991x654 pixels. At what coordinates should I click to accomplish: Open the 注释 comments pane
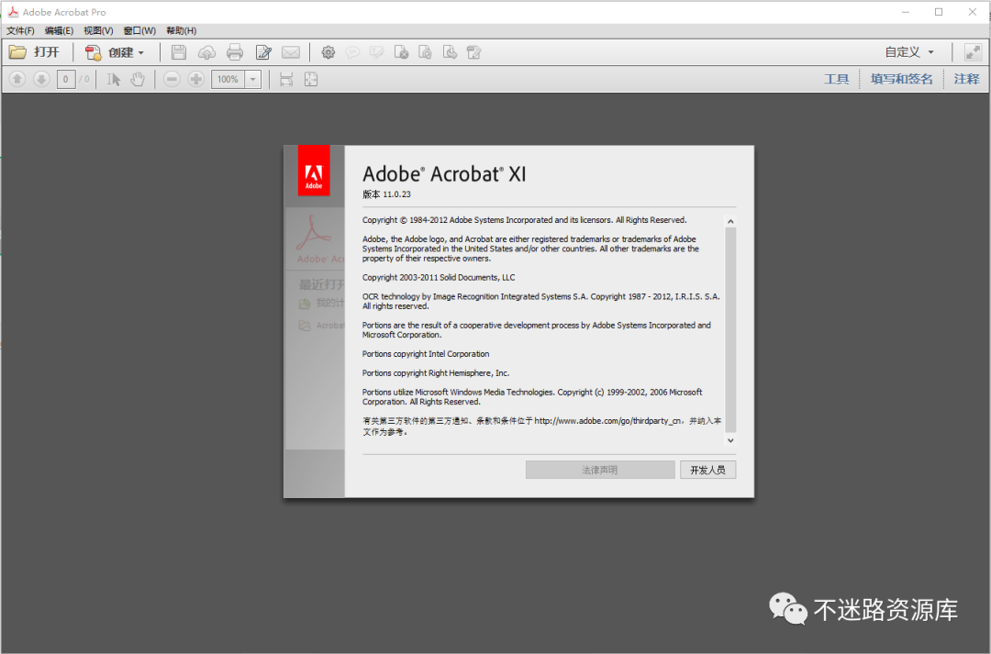[x=966, y=79]
